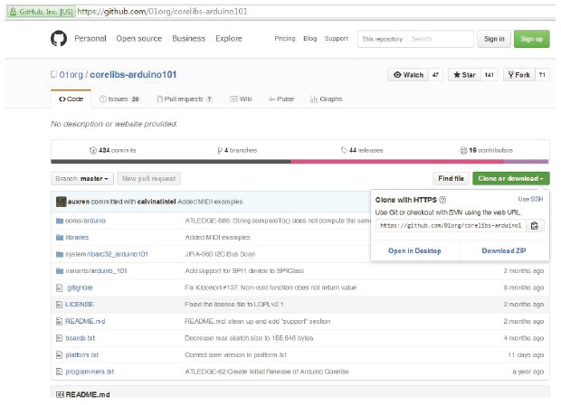Click the GitHub Octocat logo
Viewport: 561px width, 405px height.
point(59,39)
